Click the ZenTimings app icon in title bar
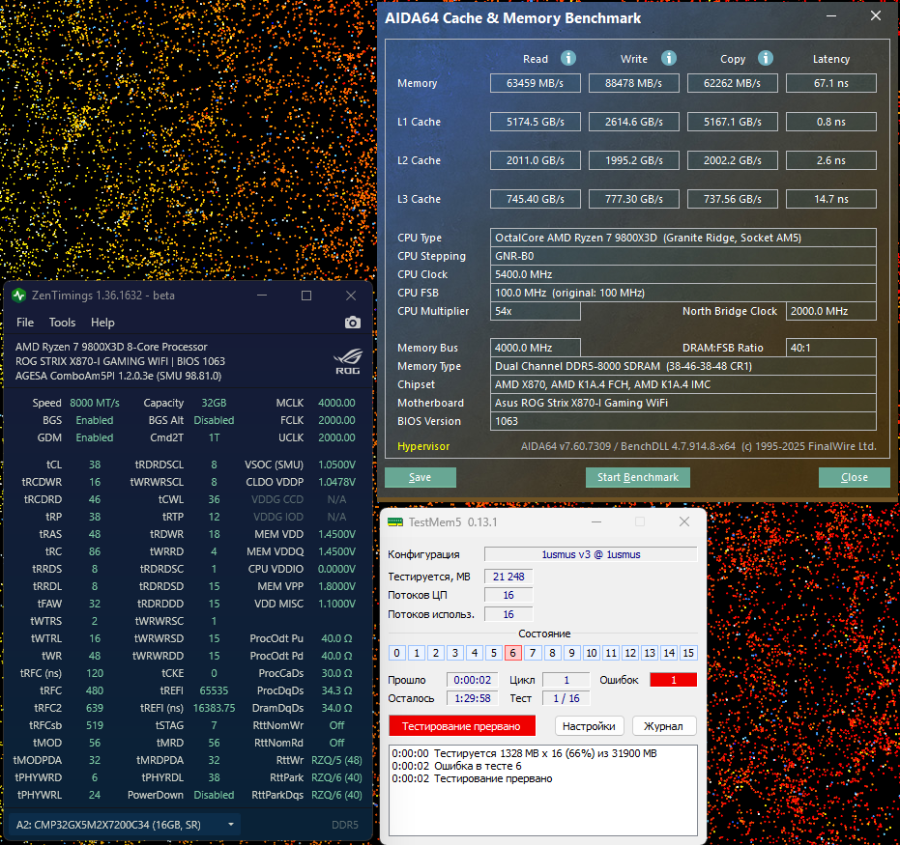This screenshot has width=900, height=845. tap(19, 296)
